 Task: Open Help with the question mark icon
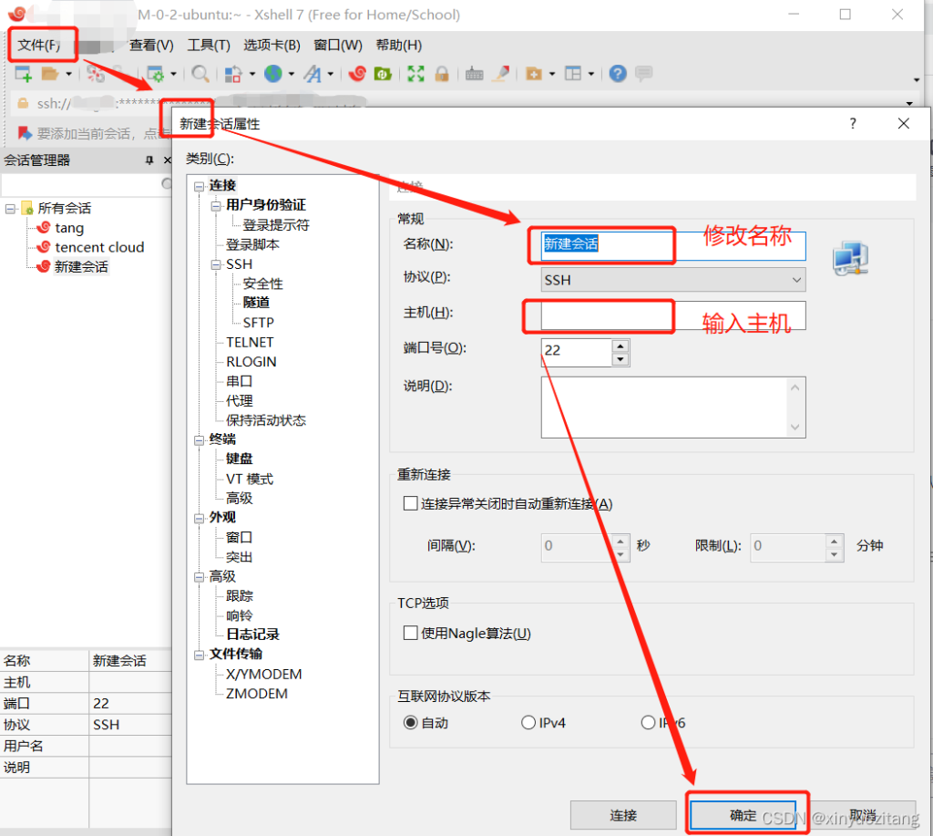(x=616, y=74)
